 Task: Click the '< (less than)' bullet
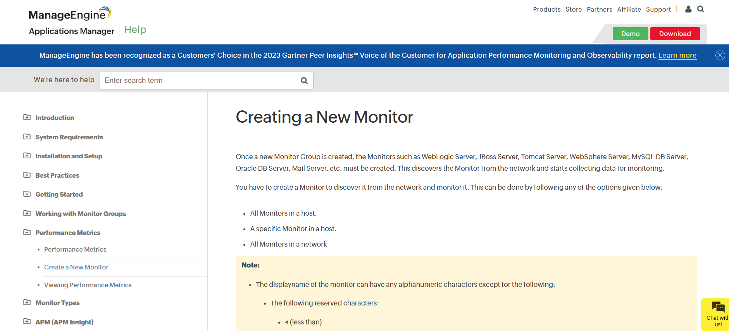(303, 322)
